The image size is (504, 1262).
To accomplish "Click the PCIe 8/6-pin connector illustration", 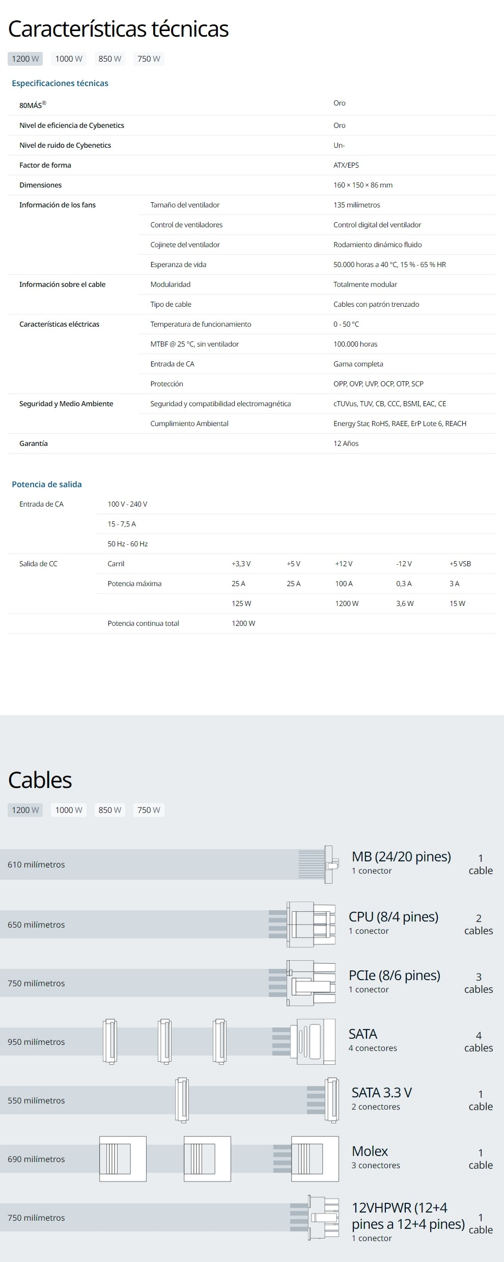I will 311,983.
